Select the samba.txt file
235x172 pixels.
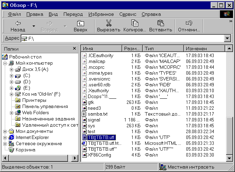pyautogui.click(x=97, y=114)
